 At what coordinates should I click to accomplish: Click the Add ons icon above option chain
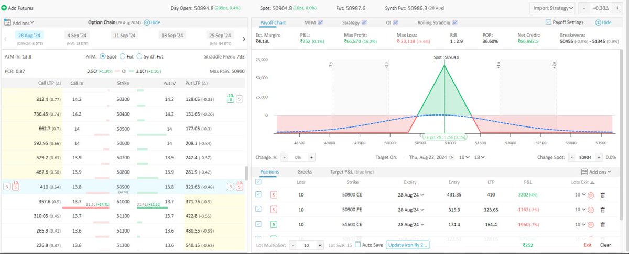[x=7, y=22]
